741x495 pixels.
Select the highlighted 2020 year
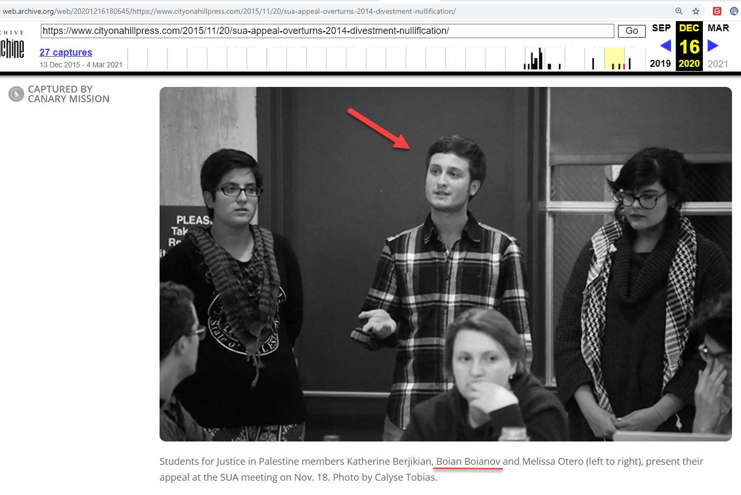pos(689,64)
